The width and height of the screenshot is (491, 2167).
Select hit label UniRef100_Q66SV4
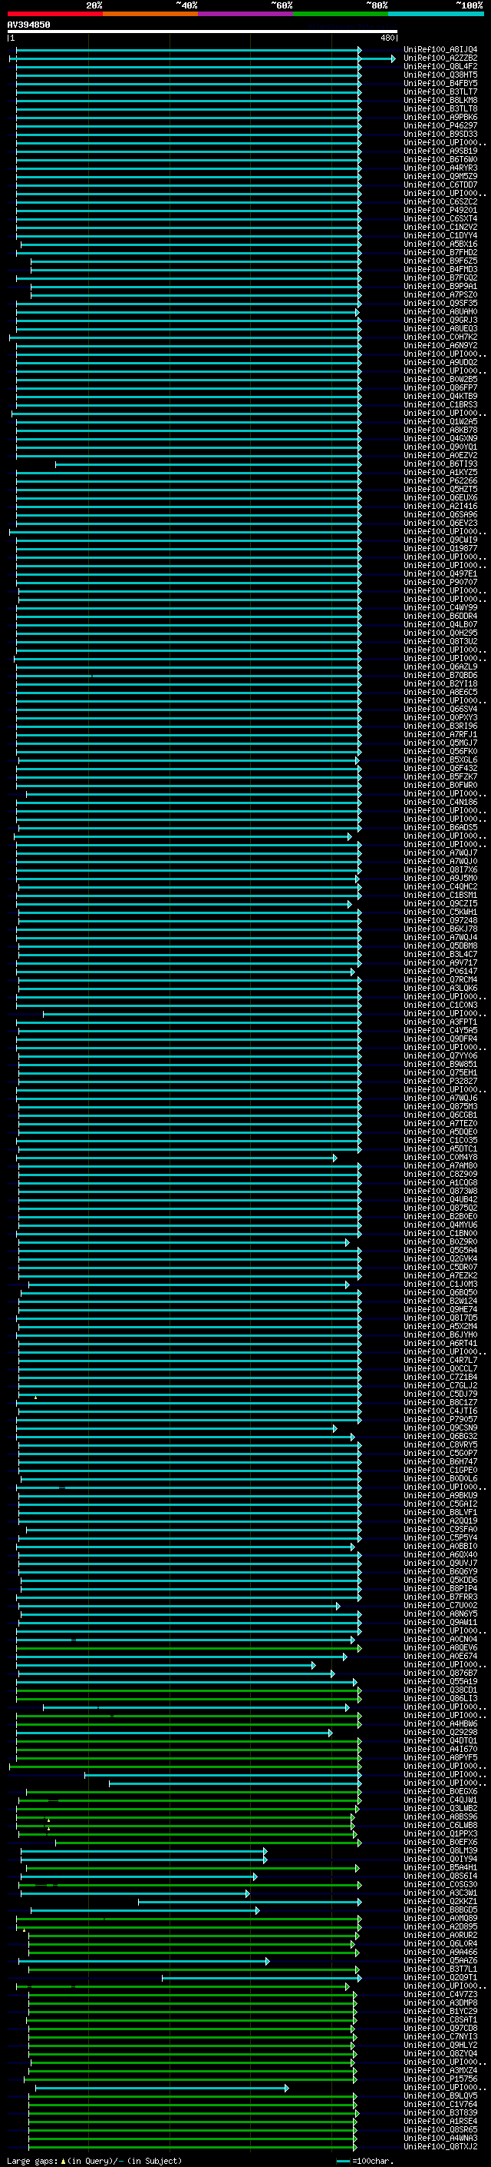pos(440,710)
